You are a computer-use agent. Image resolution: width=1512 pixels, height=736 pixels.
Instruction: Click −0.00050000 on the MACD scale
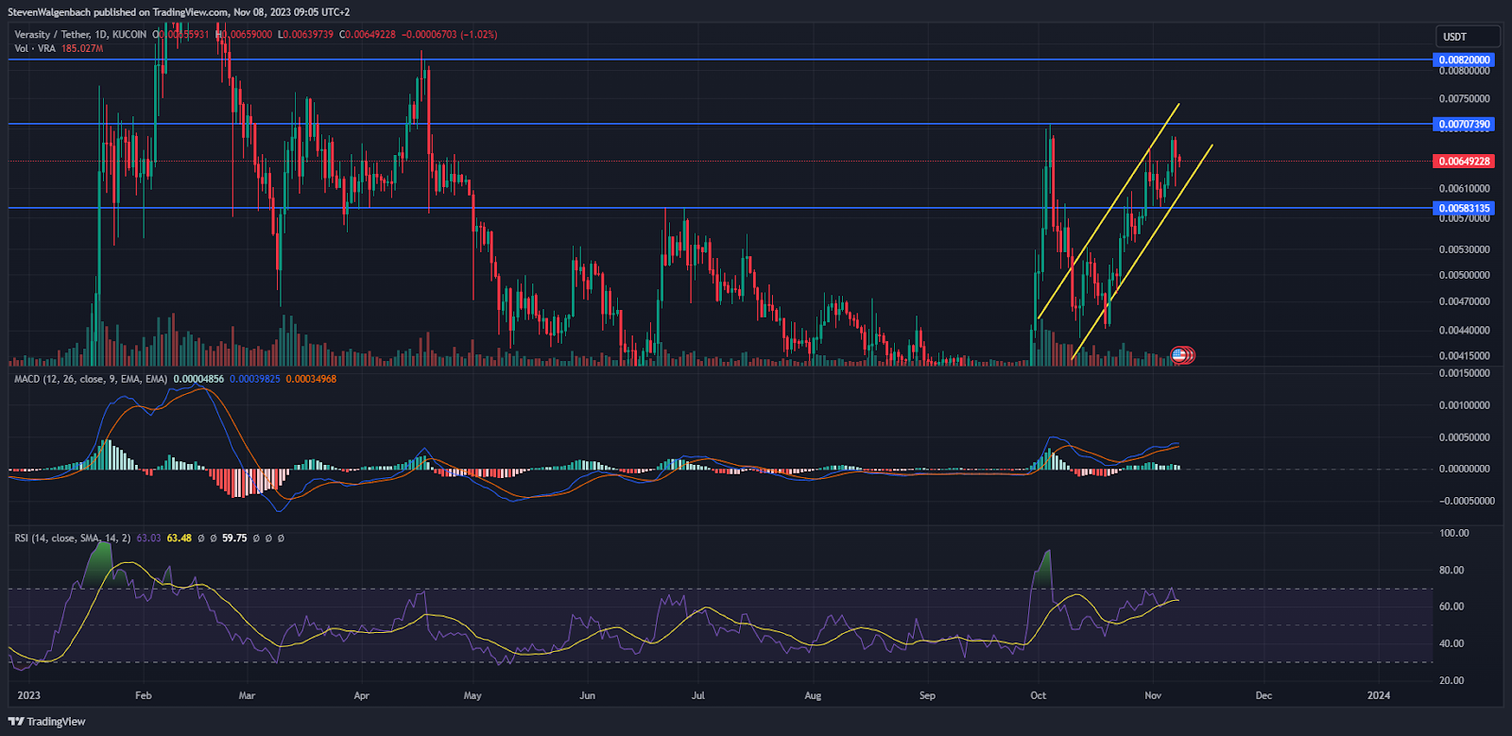click(1466, 501)
